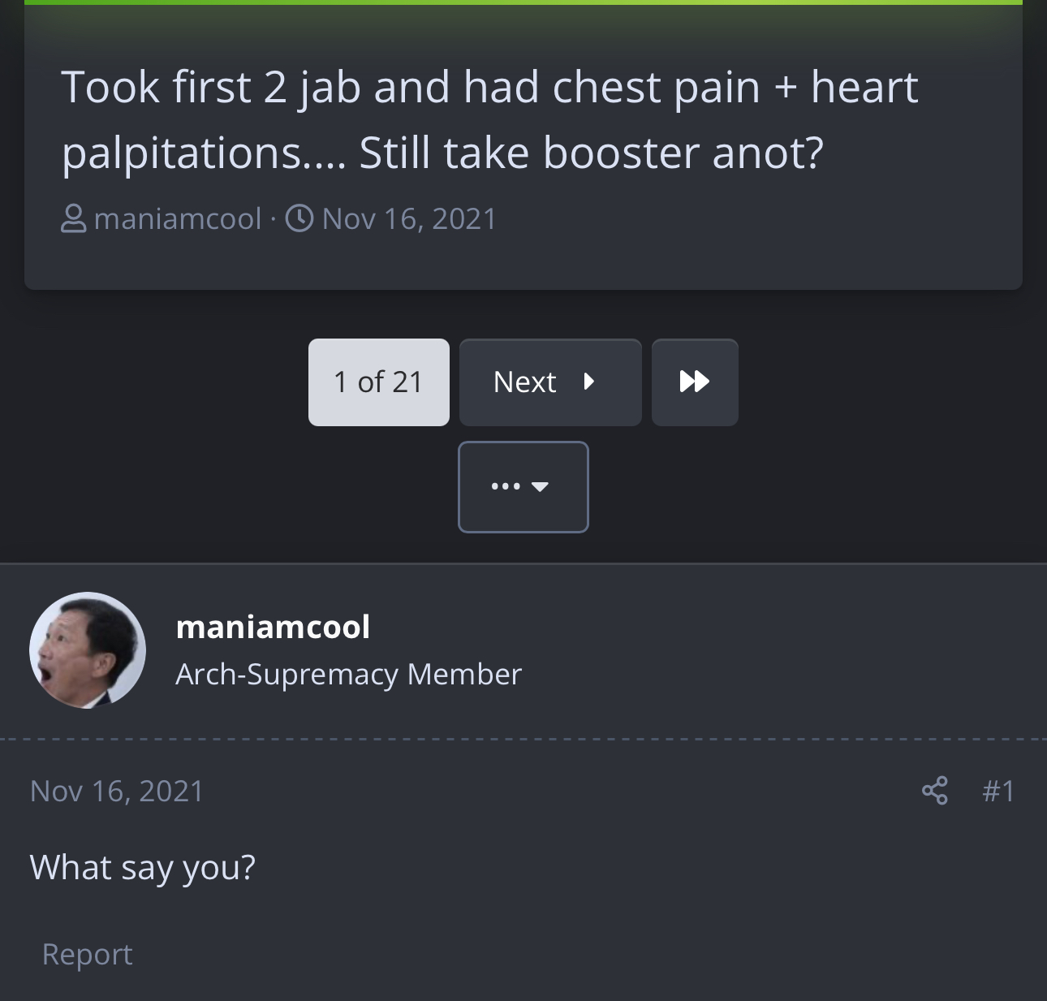
Task: Open maniamcool's profile from post header
Action: tap(273, 626)
